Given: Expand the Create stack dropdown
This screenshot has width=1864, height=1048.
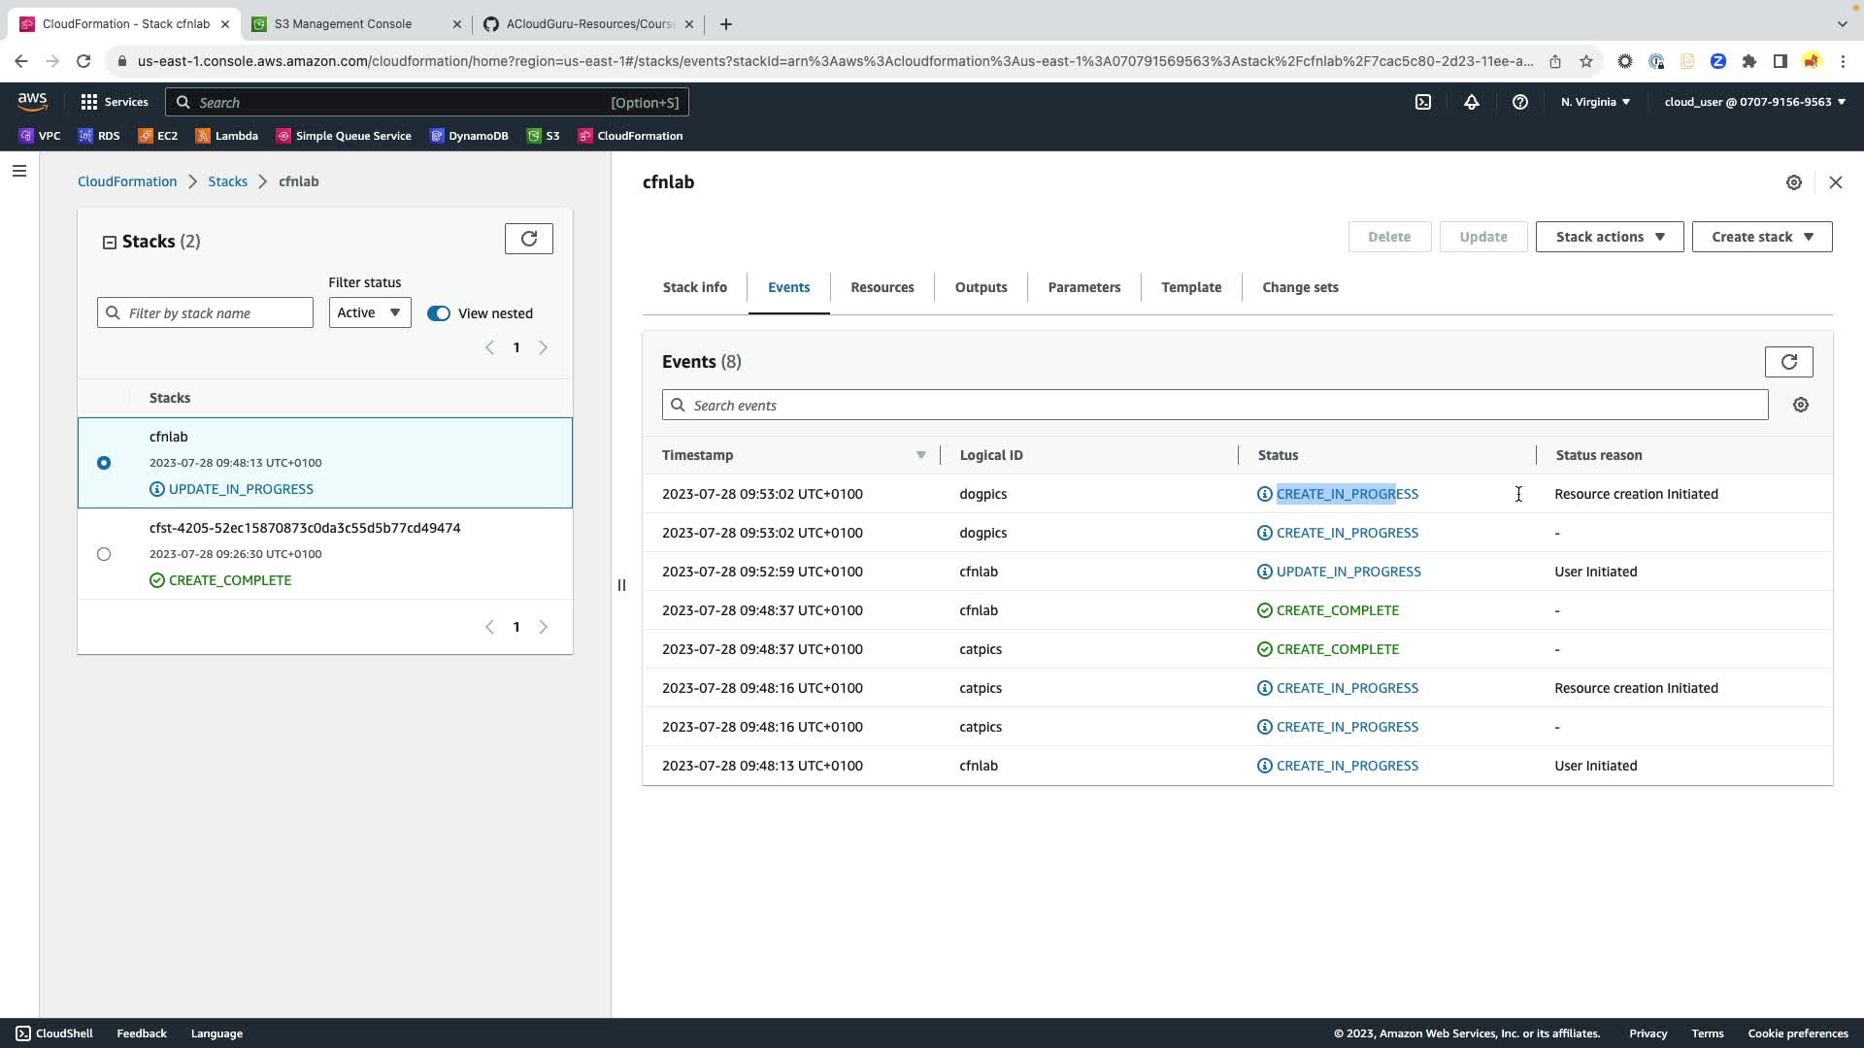Looking at the screenshot, I should (1761, 237).
